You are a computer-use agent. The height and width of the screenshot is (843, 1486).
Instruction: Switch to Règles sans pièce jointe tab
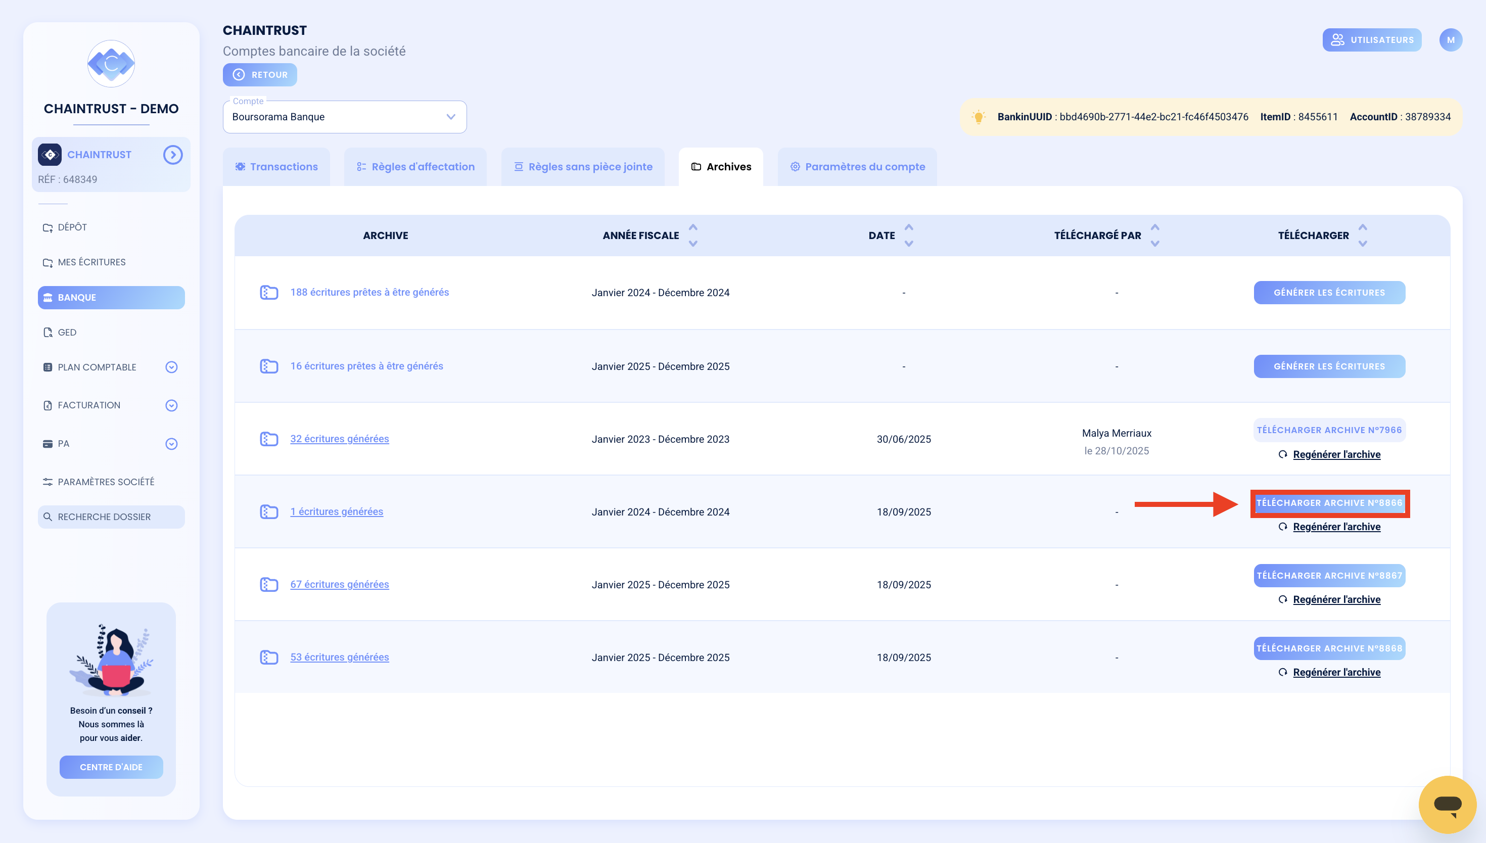[583, 167]
